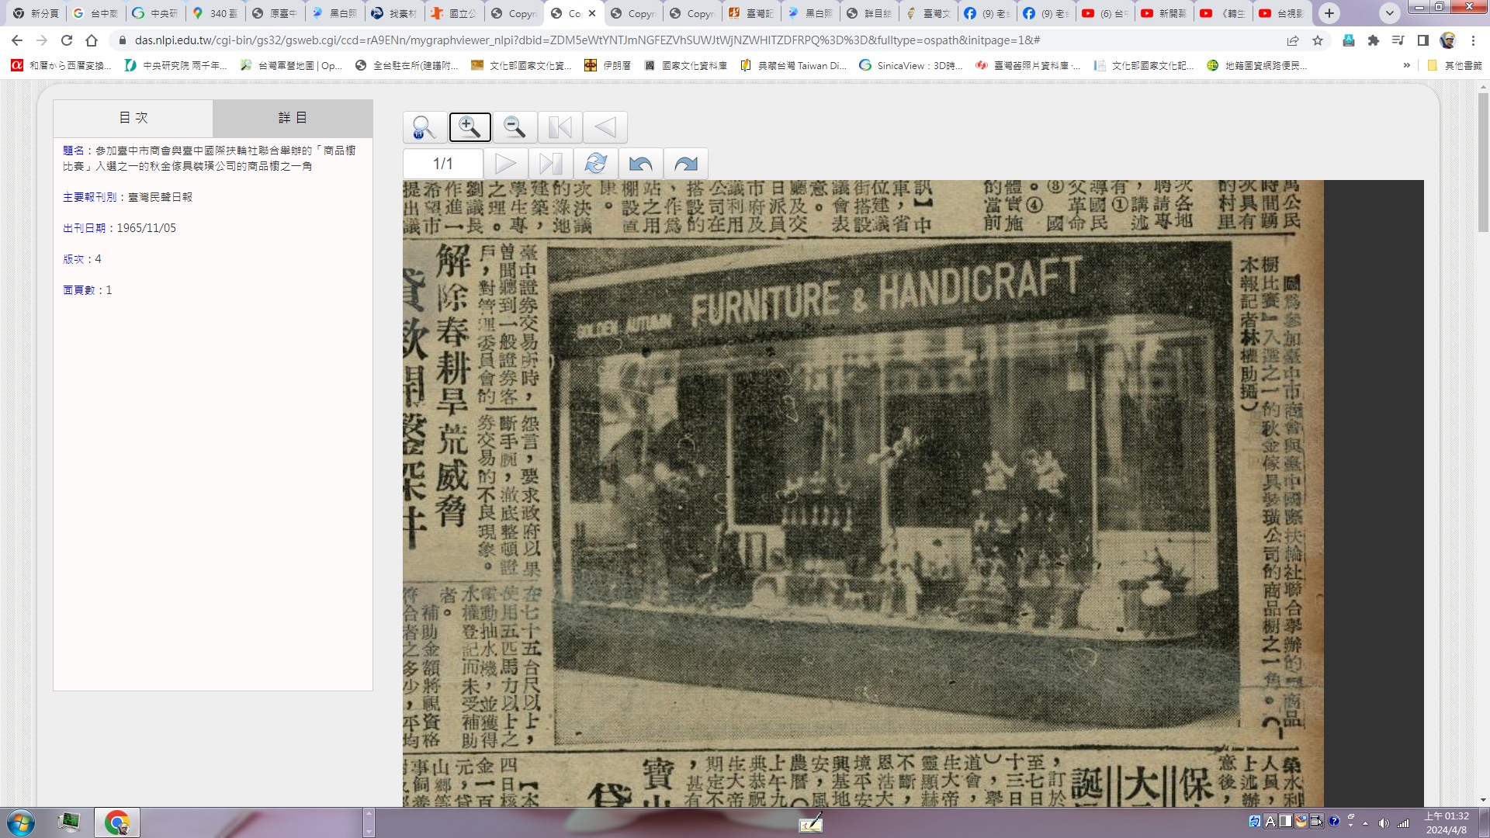Click the 出刊日期 field label
The width and height of the screenshot is (1490, 838).
coord(84,228)
